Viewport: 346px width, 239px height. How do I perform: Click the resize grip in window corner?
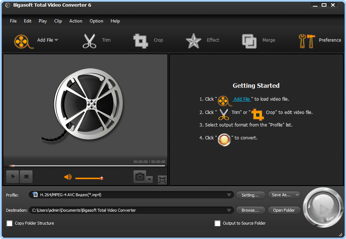[x=340, y=235]
